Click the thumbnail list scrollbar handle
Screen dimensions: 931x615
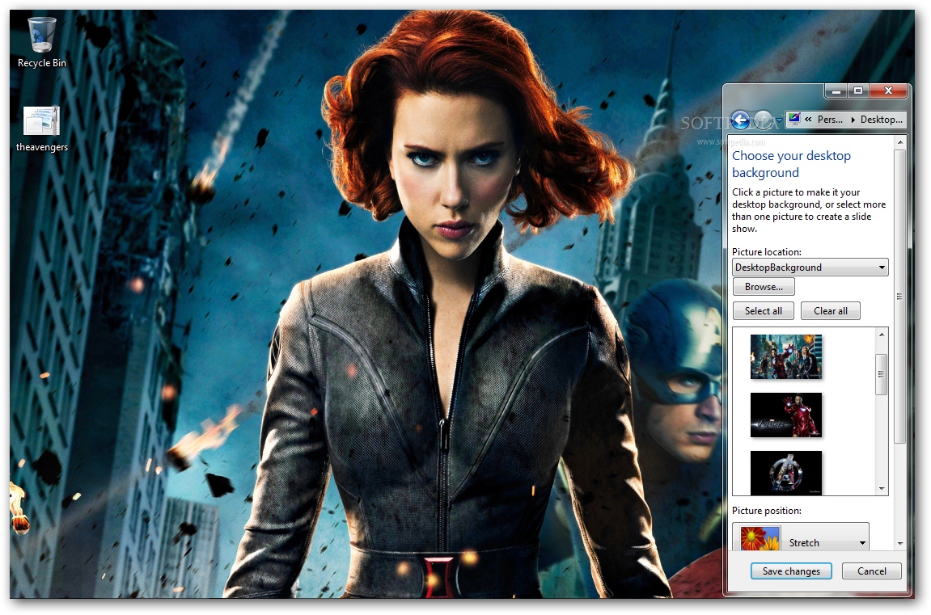[x=881, y=374]
